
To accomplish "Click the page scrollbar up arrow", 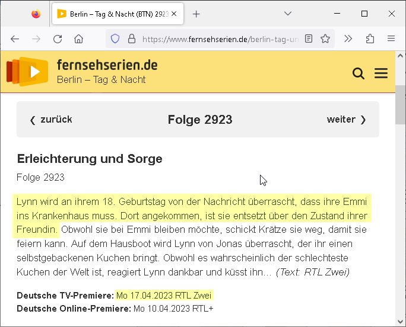I will 400,55.
